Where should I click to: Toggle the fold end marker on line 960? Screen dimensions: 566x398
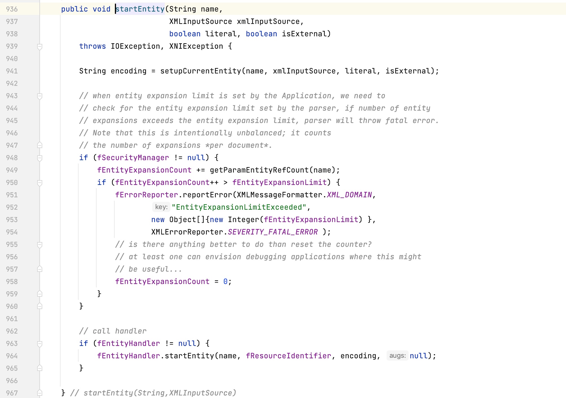(x=40, y=306)
